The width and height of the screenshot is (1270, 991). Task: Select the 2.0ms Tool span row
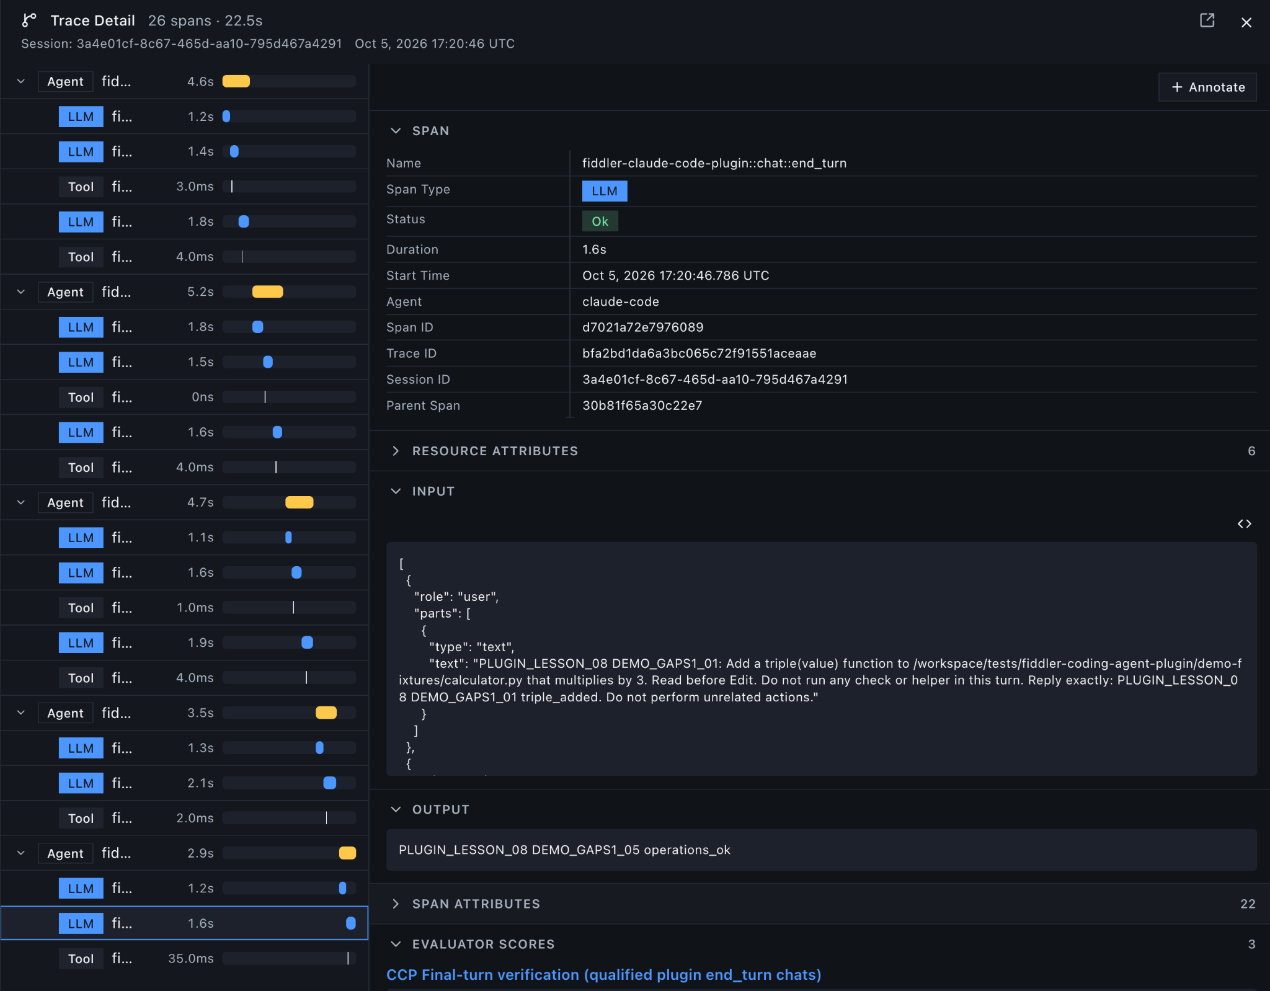tap(184, 818)
